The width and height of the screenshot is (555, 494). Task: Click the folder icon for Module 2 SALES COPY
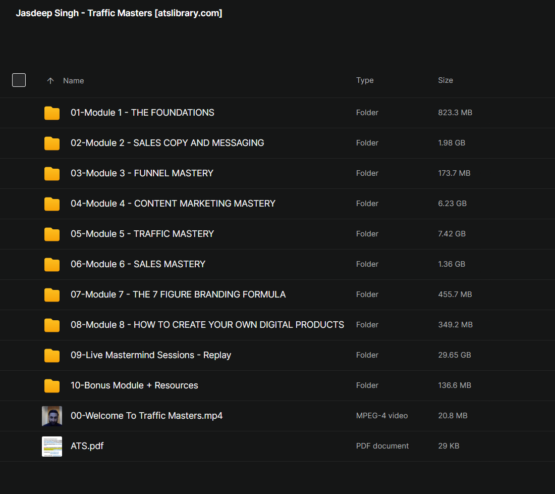pos(51,143)
